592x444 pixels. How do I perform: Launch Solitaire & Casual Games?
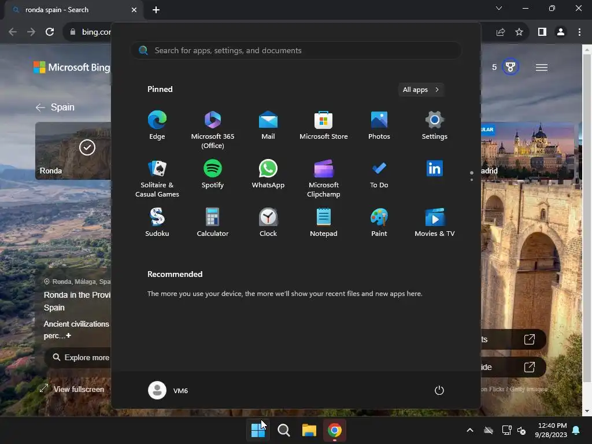point(157,178)
